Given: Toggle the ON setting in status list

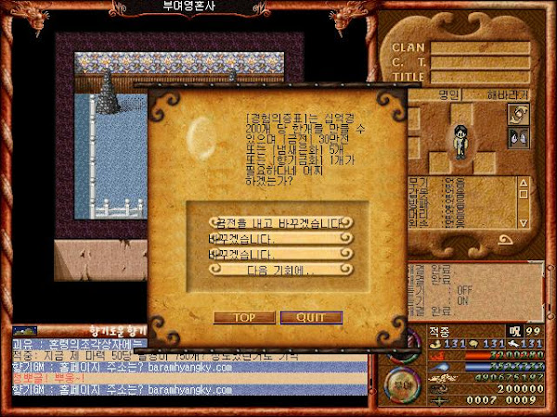Looking at the screenshot, I should click(463, 299).
